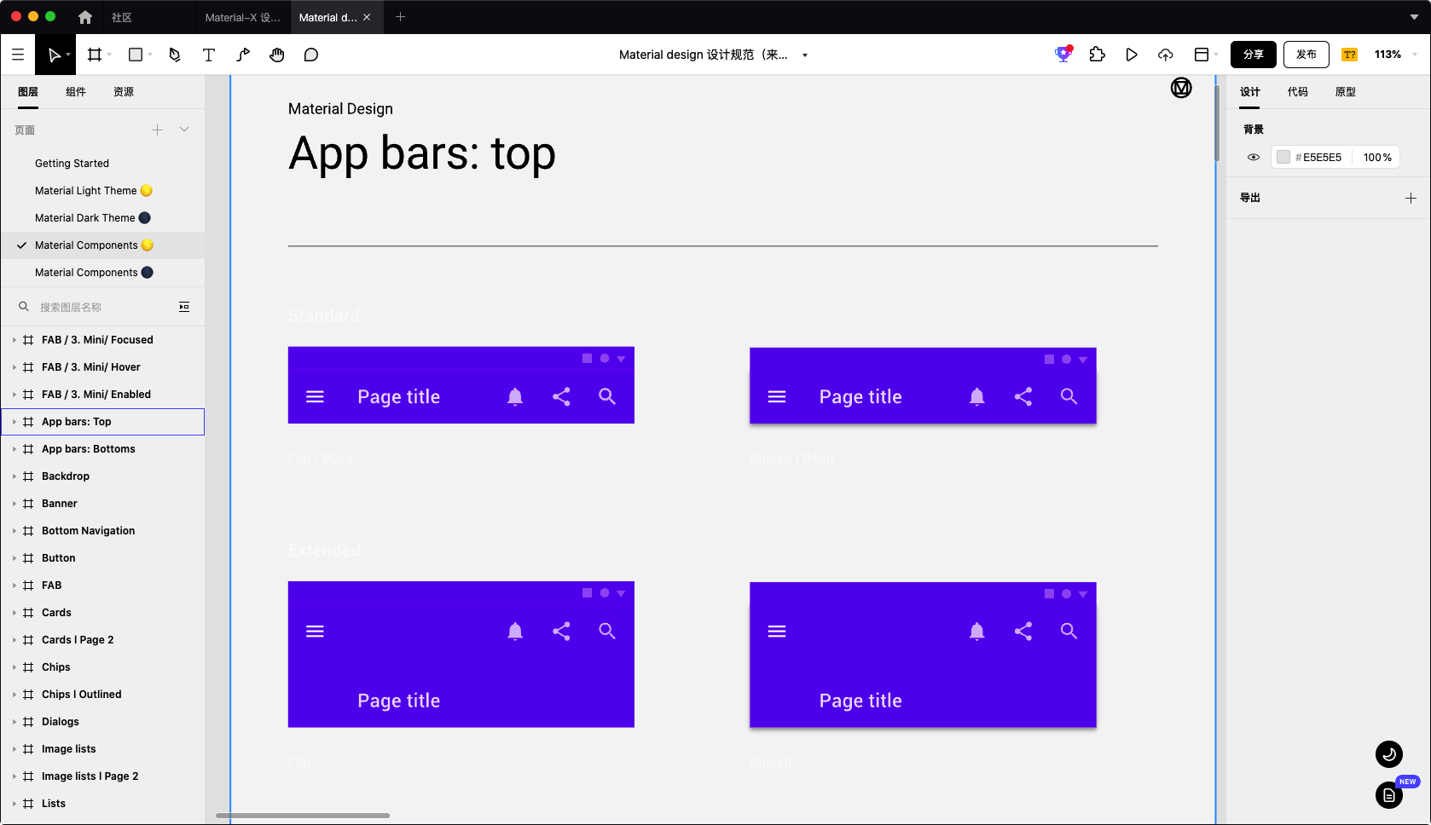This screenshot has width=1431, height=825.
Task: Click the cloud upload sync icon
Action: [x=1166, y=55]
